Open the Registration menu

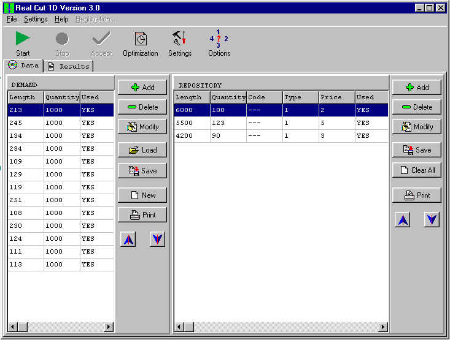(x=95, y=19)
